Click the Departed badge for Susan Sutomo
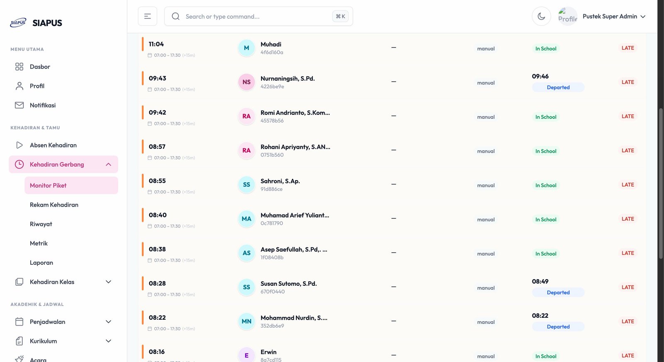Image resolution: width=664 pixels, height=362 pixels. click(558, 292)
